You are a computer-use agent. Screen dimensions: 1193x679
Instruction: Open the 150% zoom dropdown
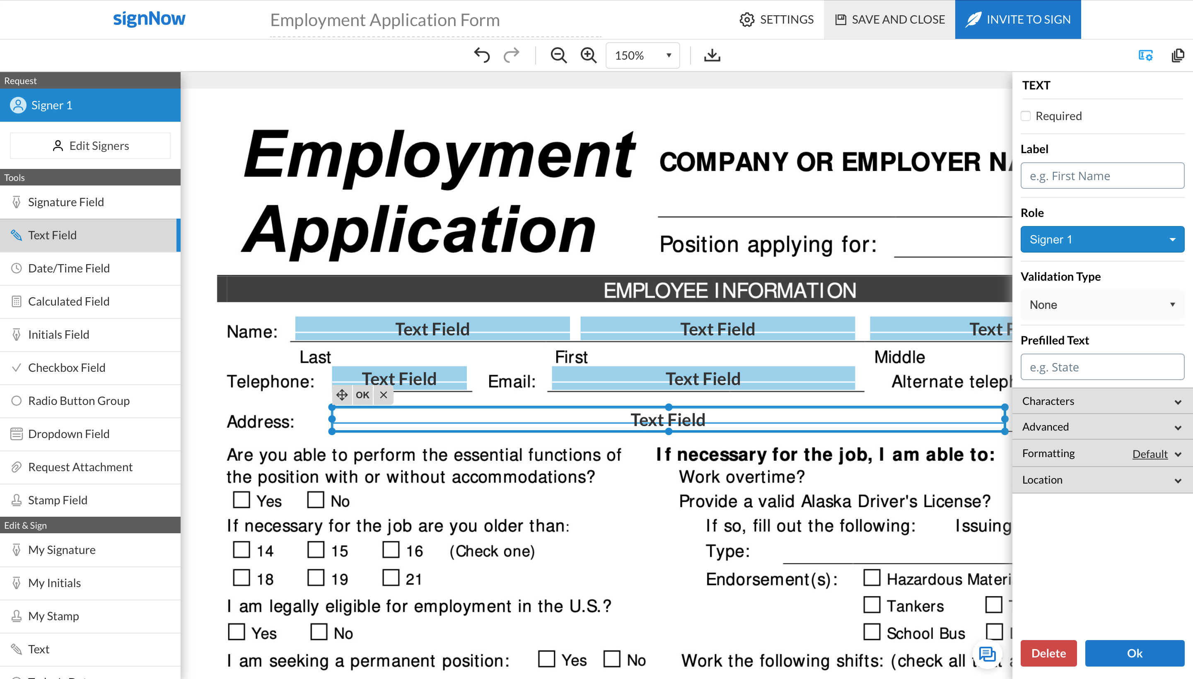[642, 55]
